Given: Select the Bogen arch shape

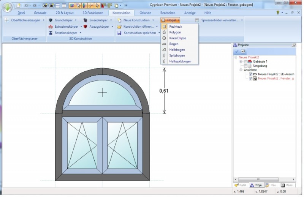Looking at the screenshot, I should pyautogui.click(x=174, y=44).
